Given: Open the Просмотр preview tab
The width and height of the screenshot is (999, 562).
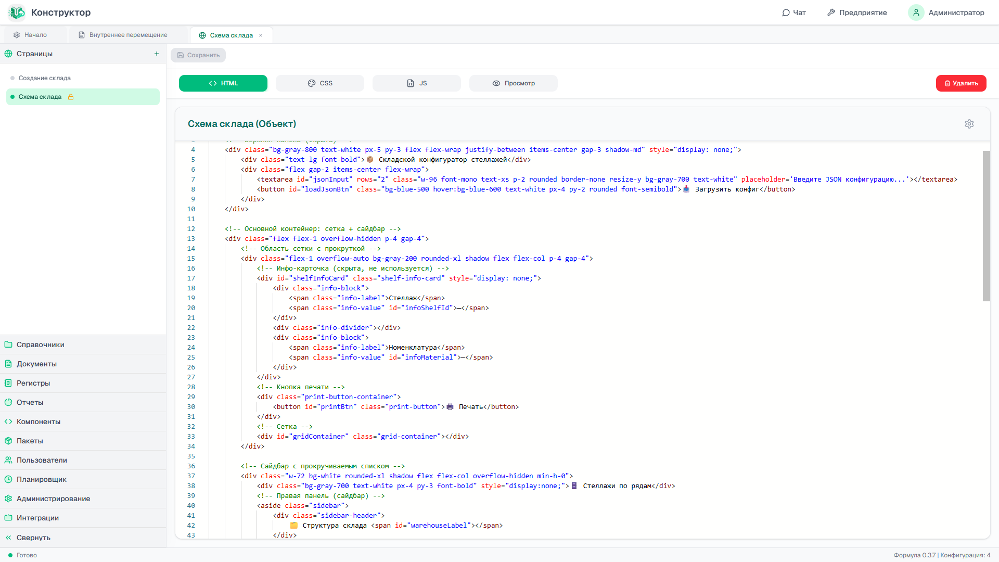Looking at the screenshot, I should tap(514, 83).
